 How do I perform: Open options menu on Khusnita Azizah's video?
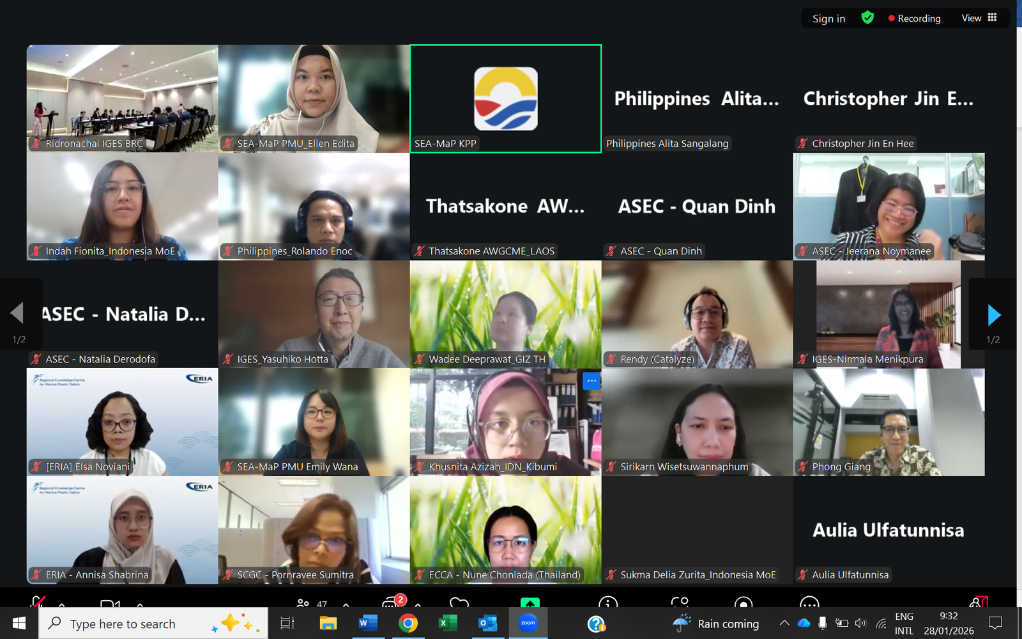591,381
